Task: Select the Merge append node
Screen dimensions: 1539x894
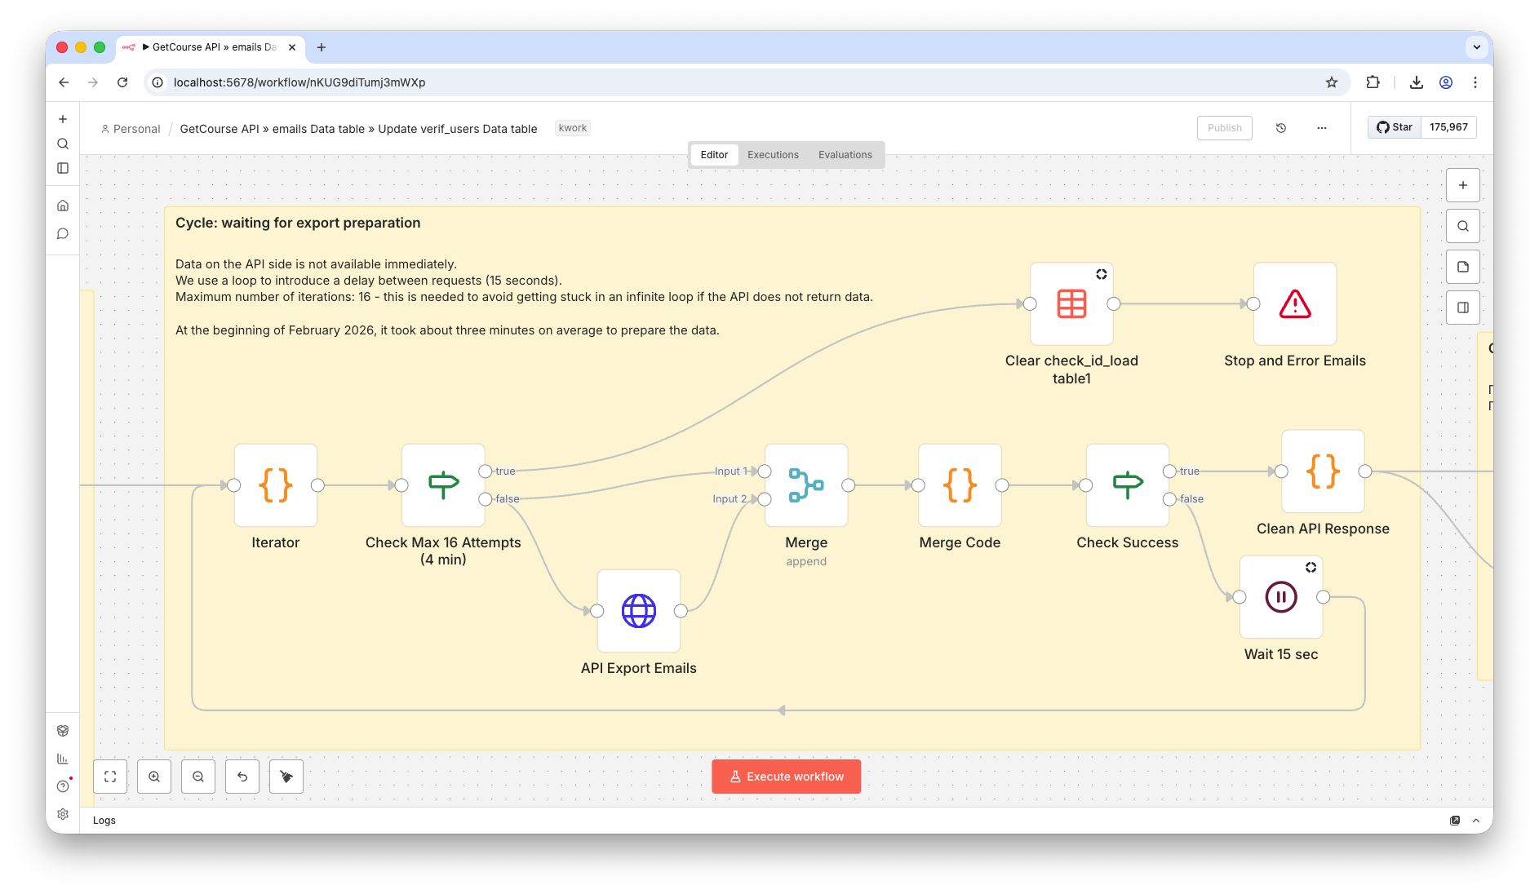Action: (805, 485)
